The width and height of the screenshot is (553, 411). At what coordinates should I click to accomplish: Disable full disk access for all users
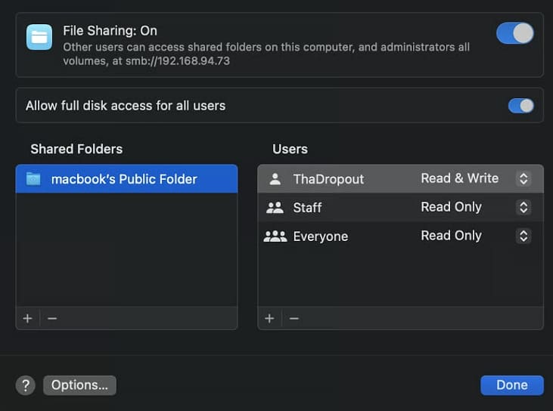(521, 106)
